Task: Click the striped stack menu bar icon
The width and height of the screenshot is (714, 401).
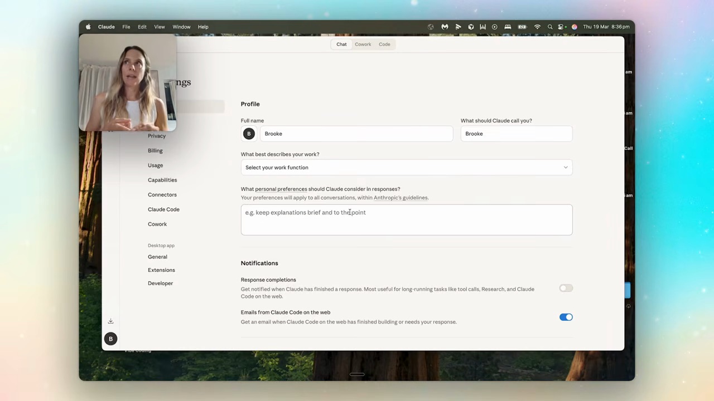Action: pyautogui.click(x=458, y=27)
